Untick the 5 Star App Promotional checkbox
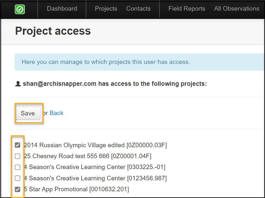The width and height of the screenshot is (265, 198). tap(18, 189)
